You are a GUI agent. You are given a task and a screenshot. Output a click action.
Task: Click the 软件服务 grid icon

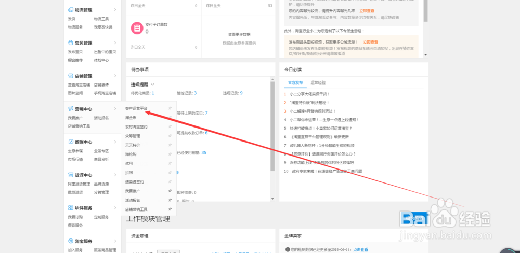[x=71, y=208]
